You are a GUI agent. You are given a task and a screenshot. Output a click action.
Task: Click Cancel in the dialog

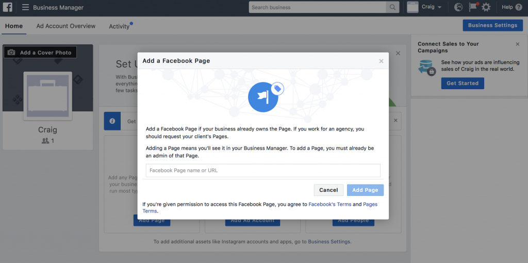pos(328,190)
